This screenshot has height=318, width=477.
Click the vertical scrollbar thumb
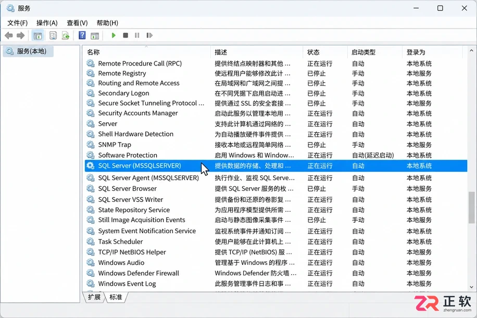[471, 207]
